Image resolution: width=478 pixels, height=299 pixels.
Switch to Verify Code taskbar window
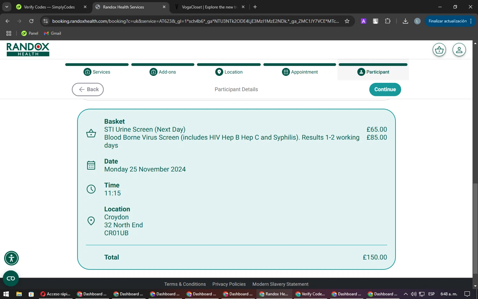pyautogui.click(x=310, y=294)
